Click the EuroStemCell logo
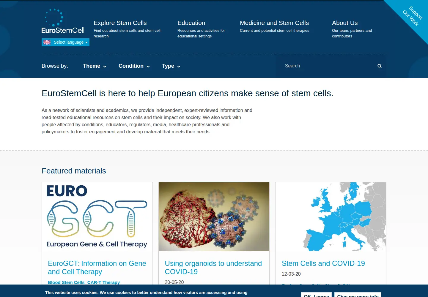 63,21
